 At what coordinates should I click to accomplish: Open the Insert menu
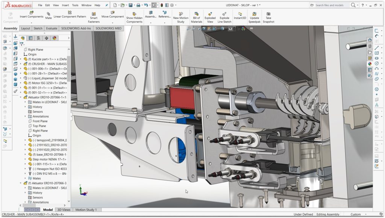pyautogui.click(x=65, y=5)
